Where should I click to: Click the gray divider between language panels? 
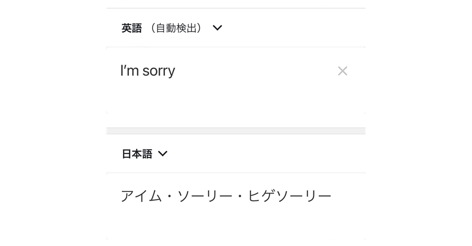pyautogui.click(x=236, y=131)
